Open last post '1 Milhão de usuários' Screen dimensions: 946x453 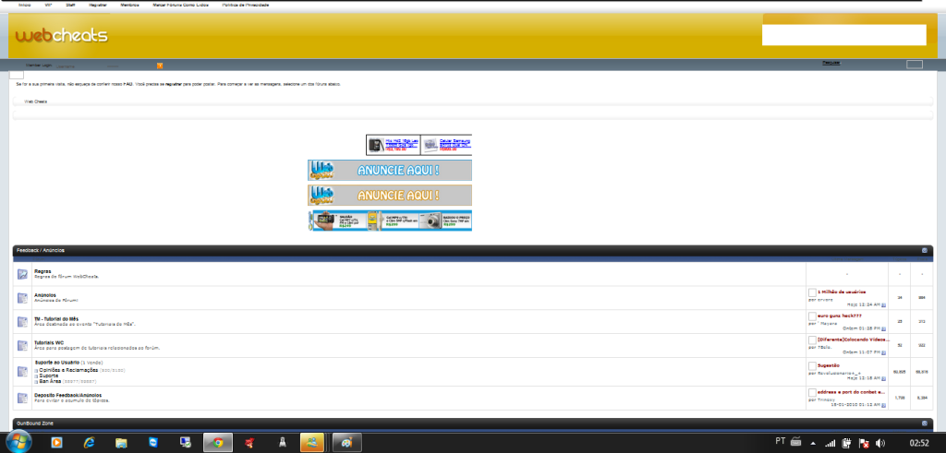[x=842, y=292]
